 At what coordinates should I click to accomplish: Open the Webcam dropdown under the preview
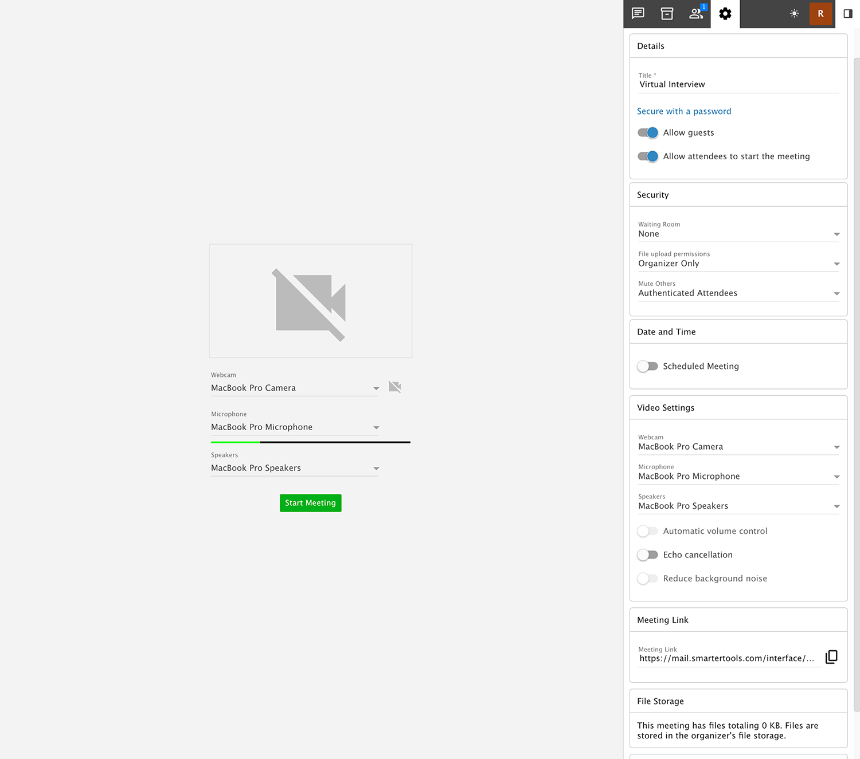pyautogui.click(x=295, y=384)
